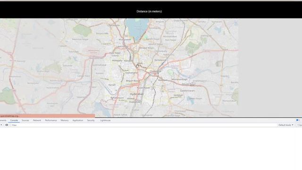Switch to the Security tab

point(91,120)
